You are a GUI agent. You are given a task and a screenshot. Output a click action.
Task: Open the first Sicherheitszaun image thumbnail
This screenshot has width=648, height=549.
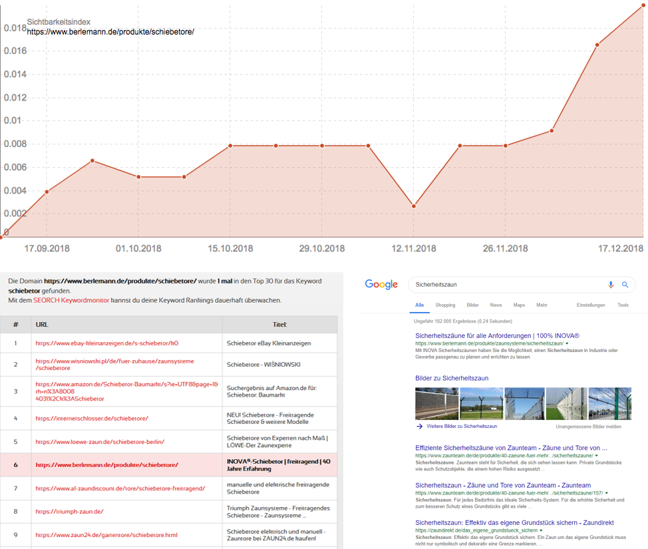(436, 403)
